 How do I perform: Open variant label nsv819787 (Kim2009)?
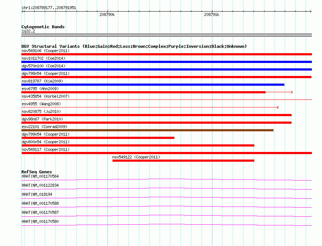(42, 81)
